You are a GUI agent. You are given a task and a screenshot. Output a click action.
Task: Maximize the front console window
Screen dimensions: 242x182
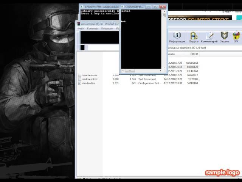(x=155, y=7)
